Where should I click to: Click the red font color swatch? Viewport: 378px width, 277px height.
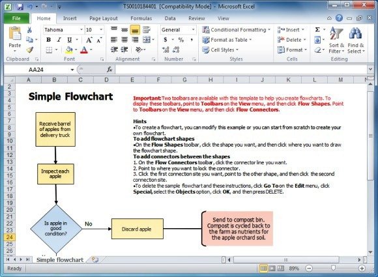[84, 50]
